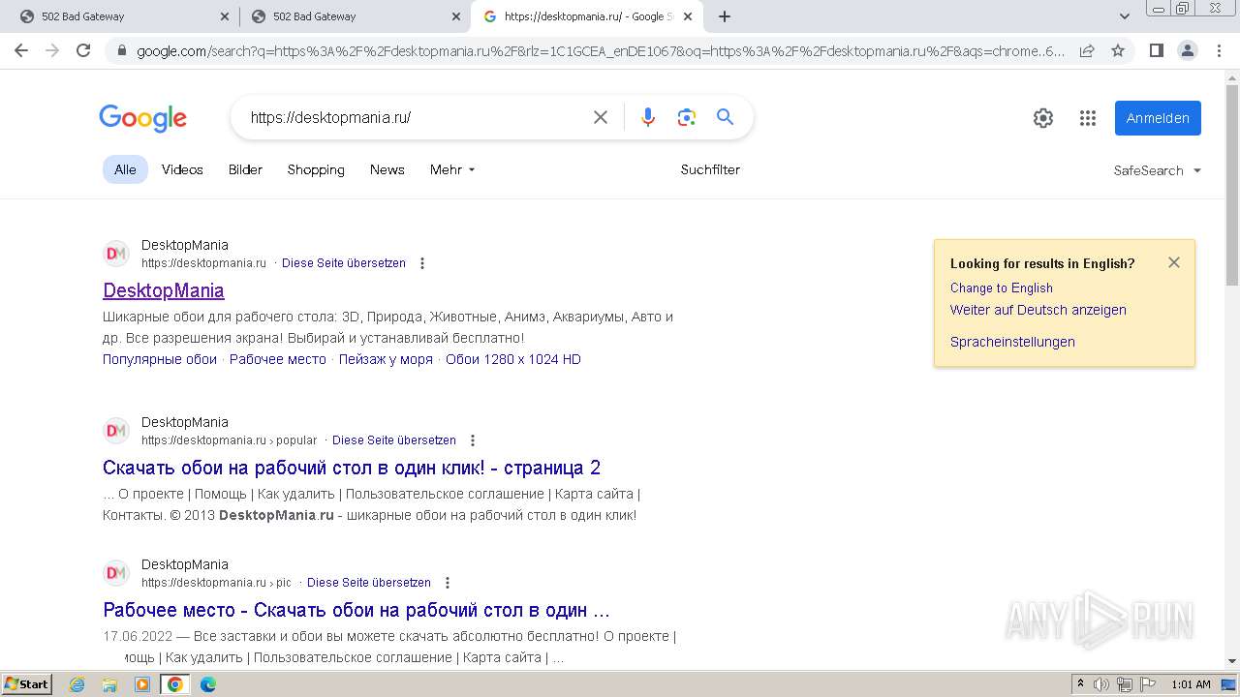Open Рабочее место - Скачать обои result
This screenshot has width=1240, height=697.
coord(356,610)
